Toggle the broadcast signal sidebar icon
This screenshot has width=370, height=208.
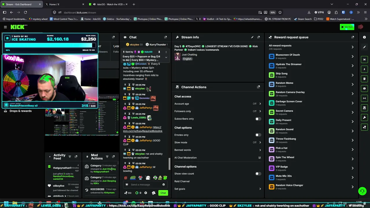coord(364,98)
